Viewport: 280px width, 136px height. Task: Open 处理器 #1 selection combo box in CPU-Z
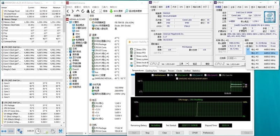(x=236, y=58)
